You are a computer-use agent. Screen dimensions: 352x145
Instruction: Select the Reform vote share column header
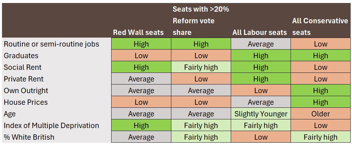coord(201,21)
